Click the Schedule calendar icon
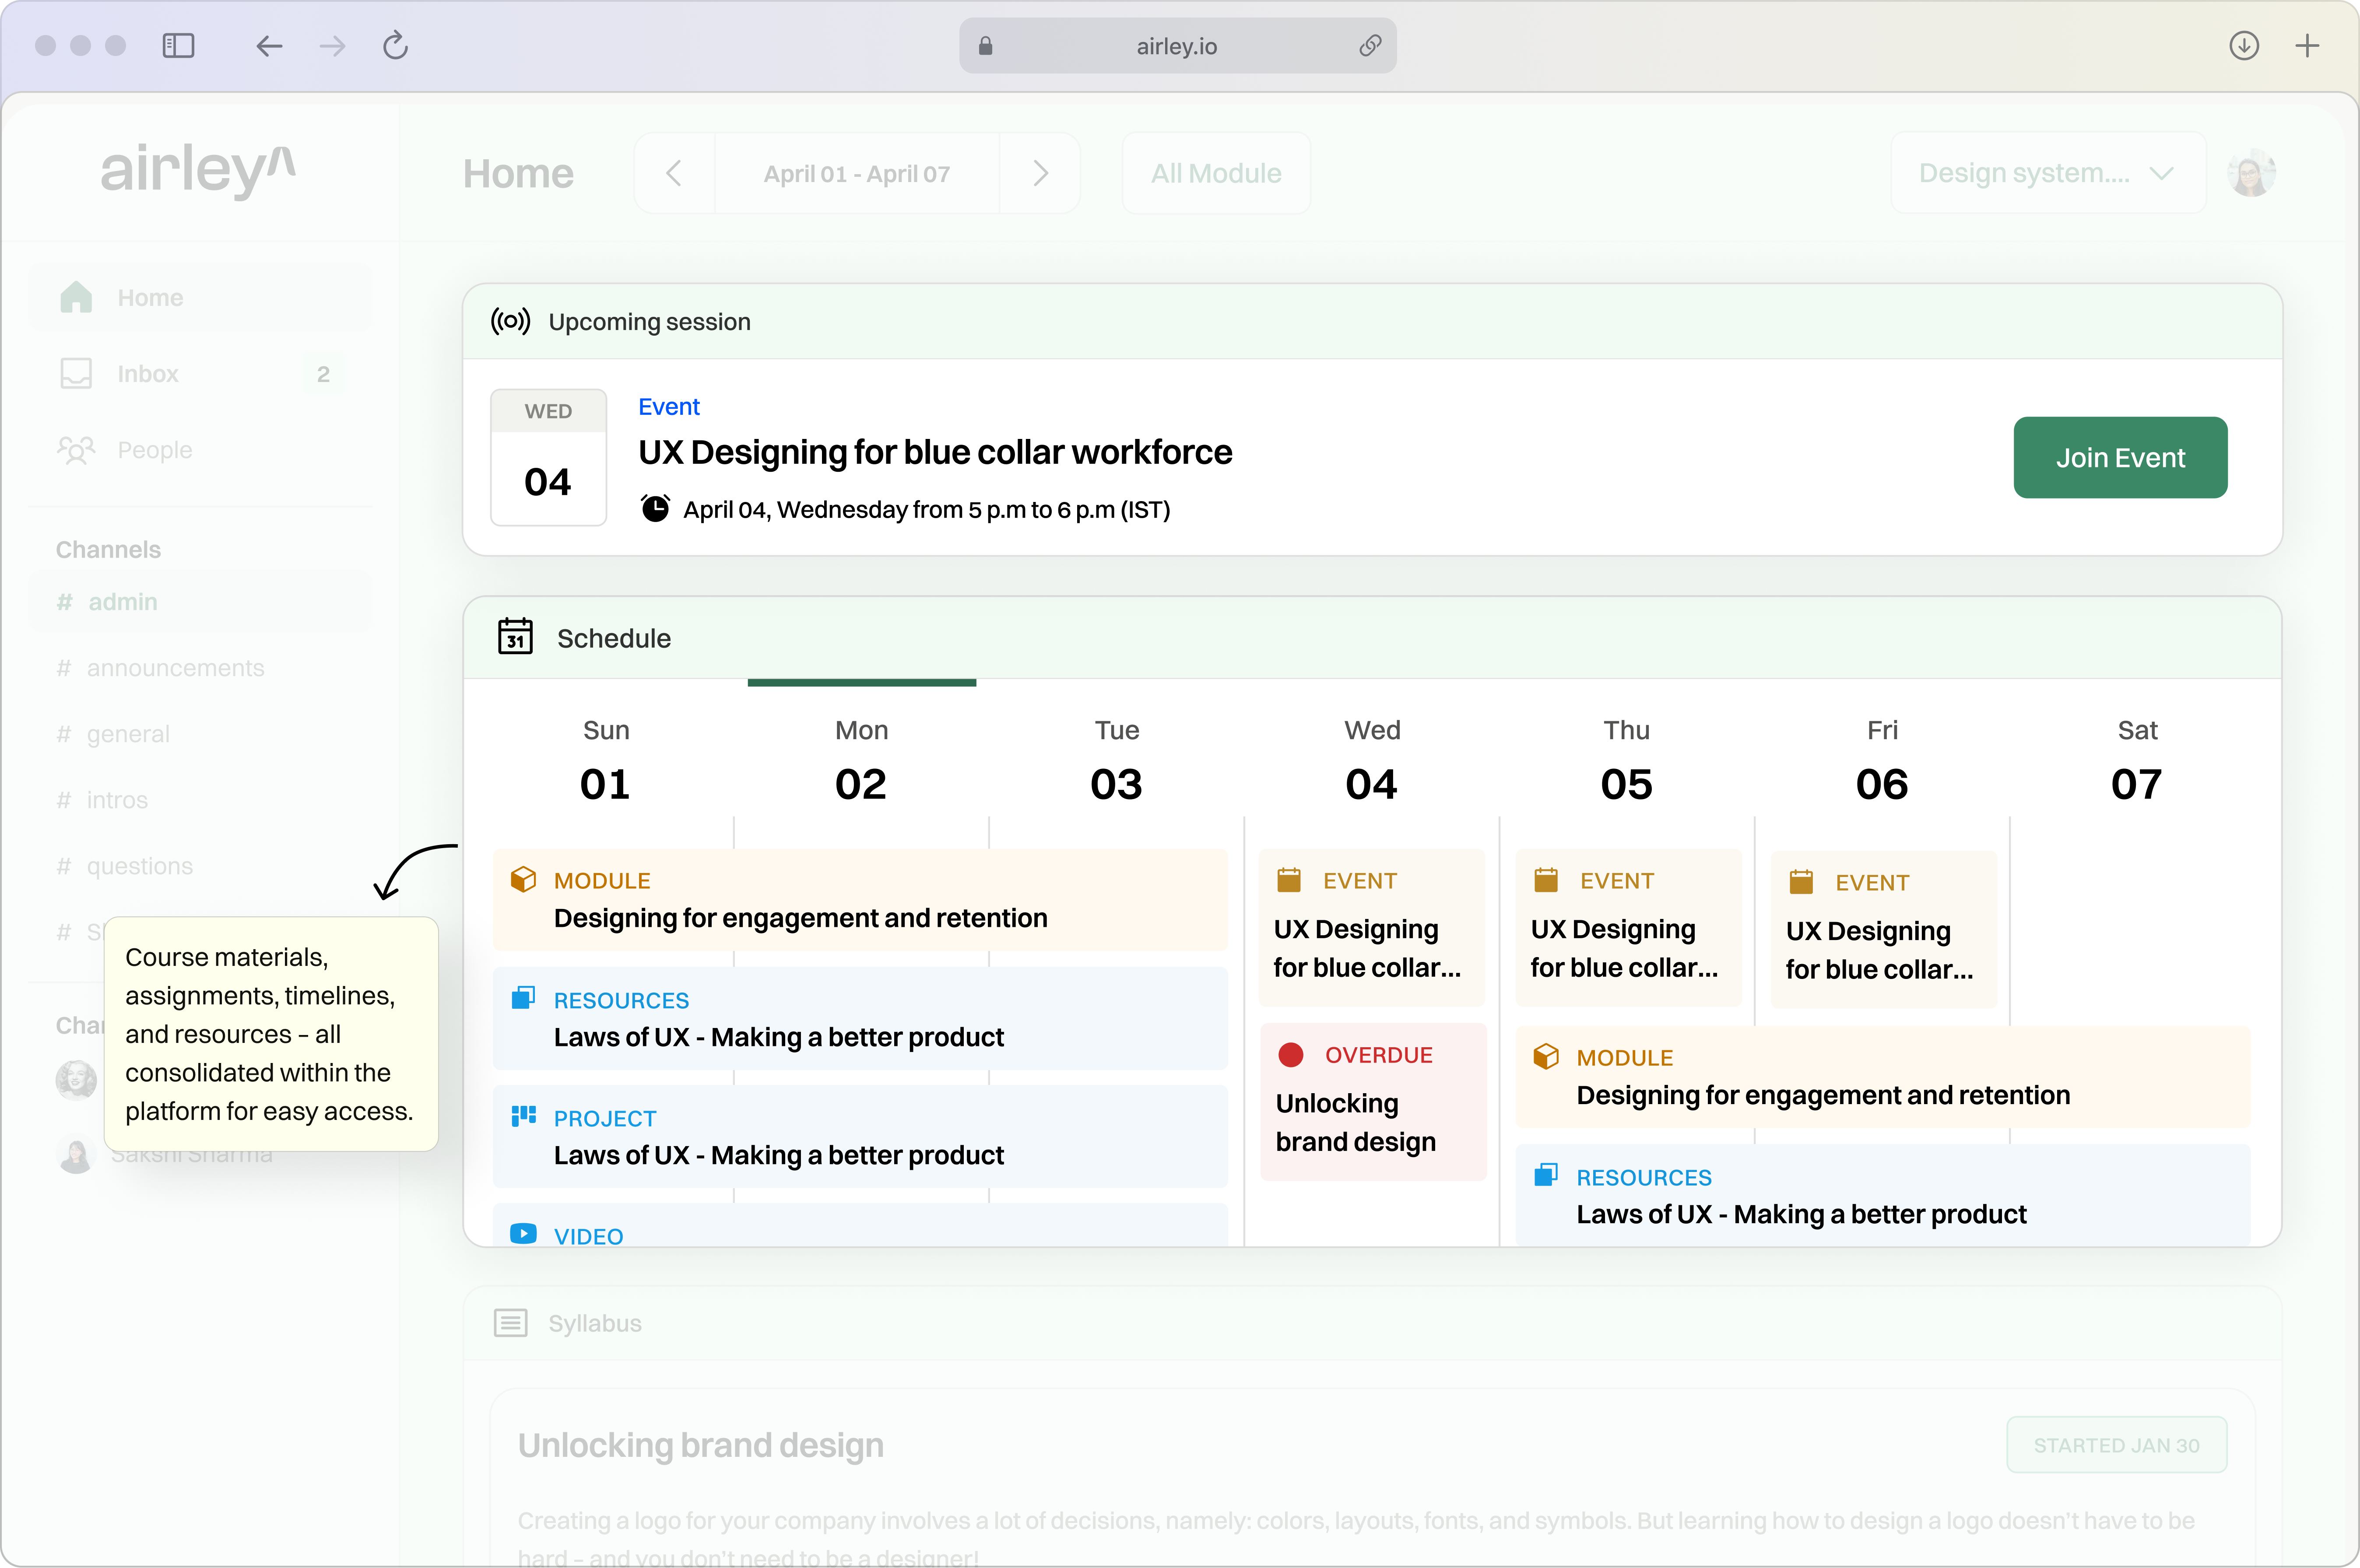The image size is (2360, 1568). tap(515, 637)
